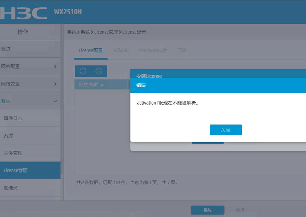Open 文件管理 under 系统
Viewport: 306px width, 217px height.
click(30, 153)
